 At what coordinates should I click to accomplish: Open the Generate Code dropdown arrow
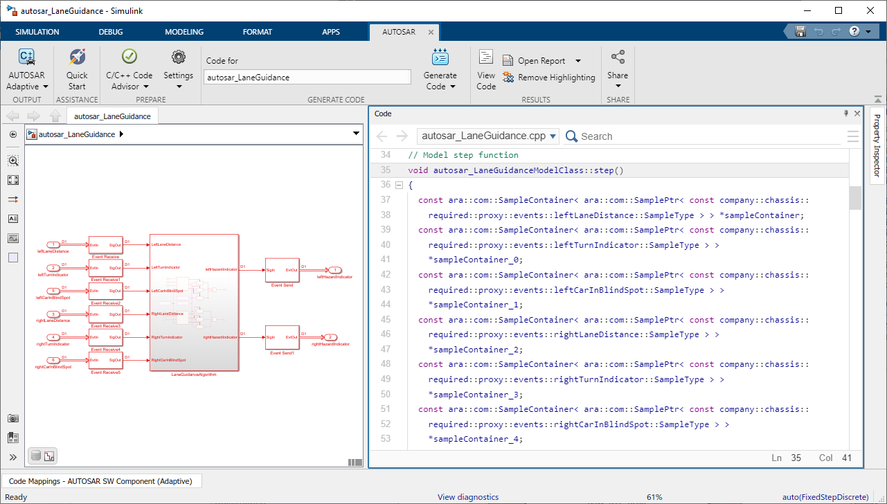452,87
